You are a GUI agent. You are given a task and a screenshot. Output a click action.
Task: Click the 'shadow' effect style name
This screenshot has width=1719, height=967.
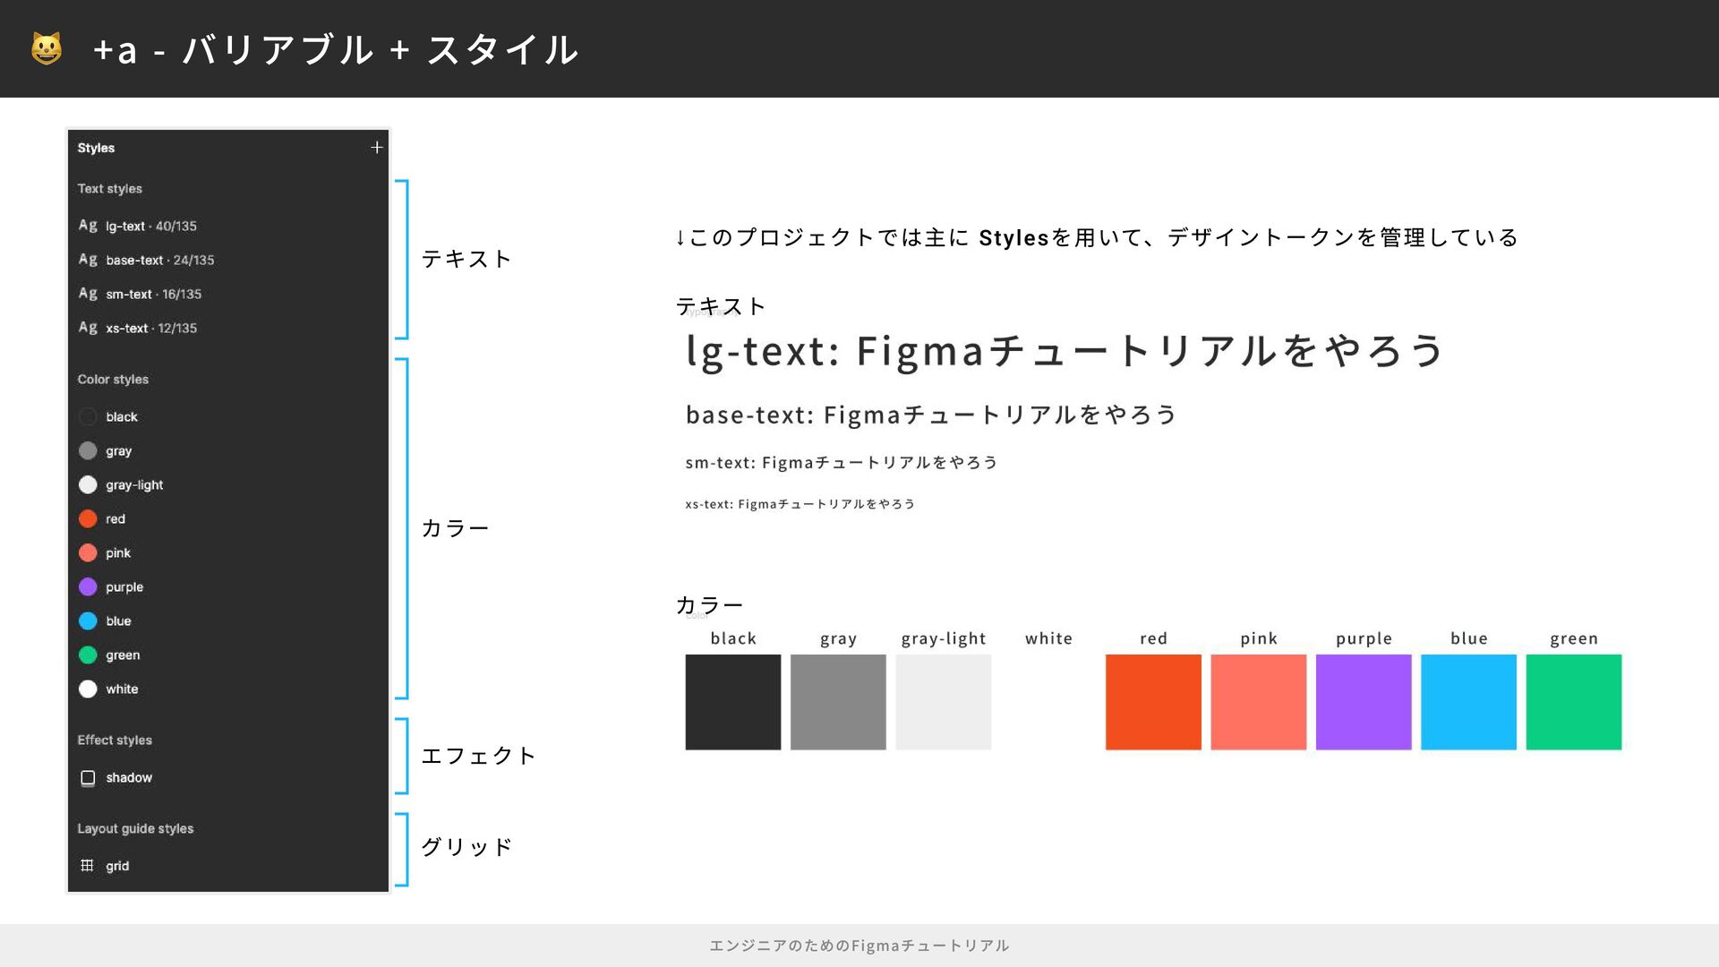129,778
